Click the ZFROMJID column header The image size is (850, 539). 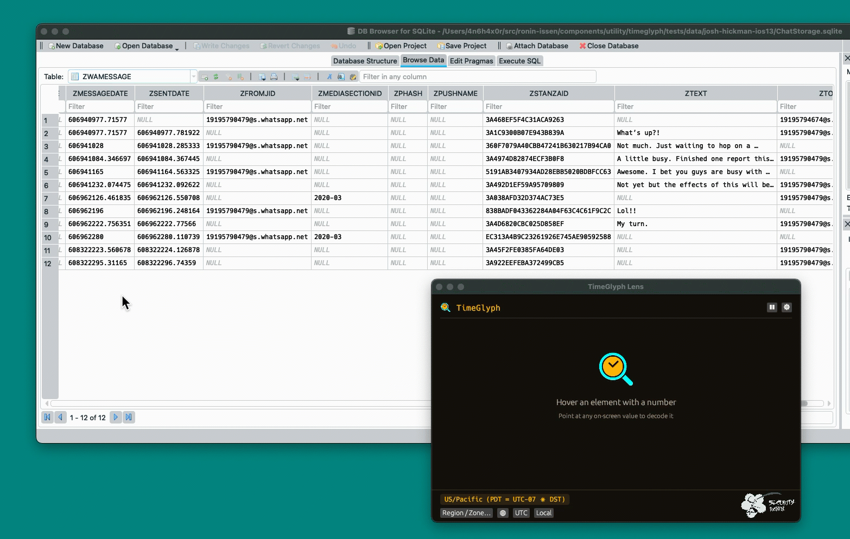tap(258, 93)
